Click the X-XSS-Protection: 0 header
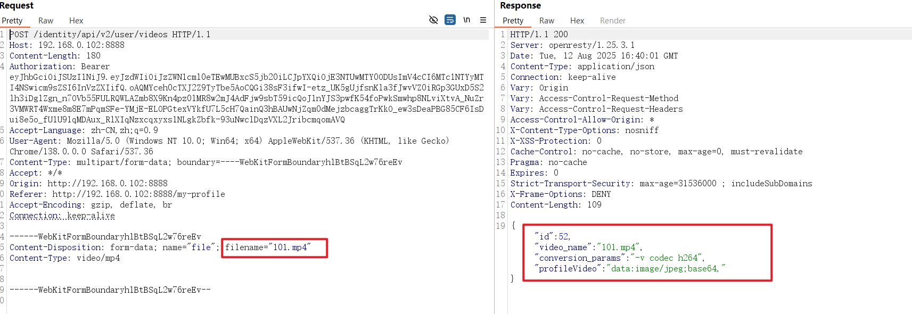The height and width of the screenshot is (314, 912). pyautogui.click(x=556, y=141)
